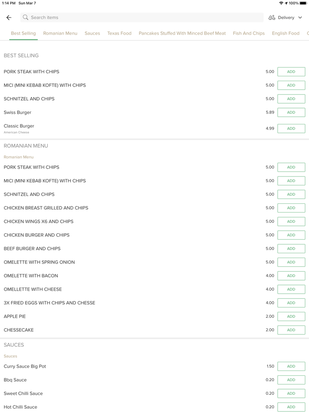Add Chicken Wings X6 And Chips
Image resolution: width=309 pixels, height=412 pixels.
(x=291, y=221)
